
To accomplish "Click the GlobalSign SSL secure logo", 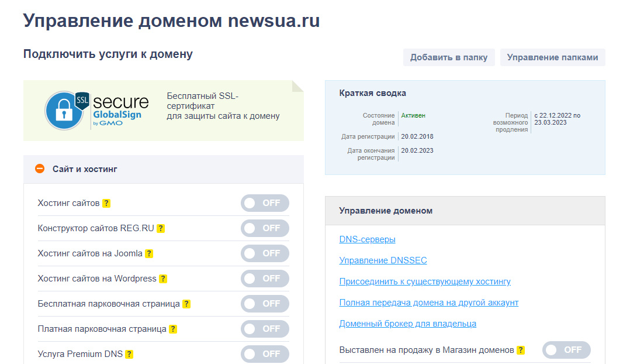I will click(x=97, y=110).
